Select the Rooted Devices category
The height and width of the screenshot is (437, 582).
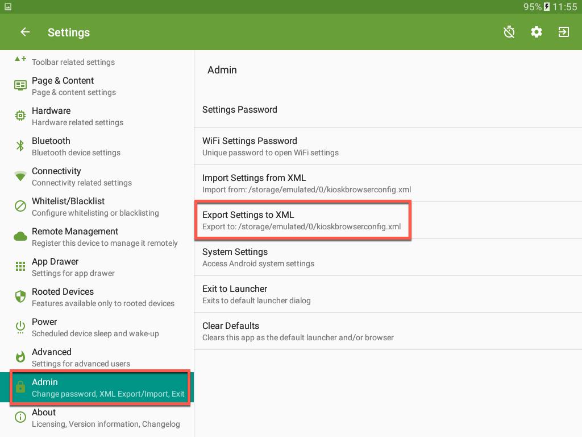(97, 297)
